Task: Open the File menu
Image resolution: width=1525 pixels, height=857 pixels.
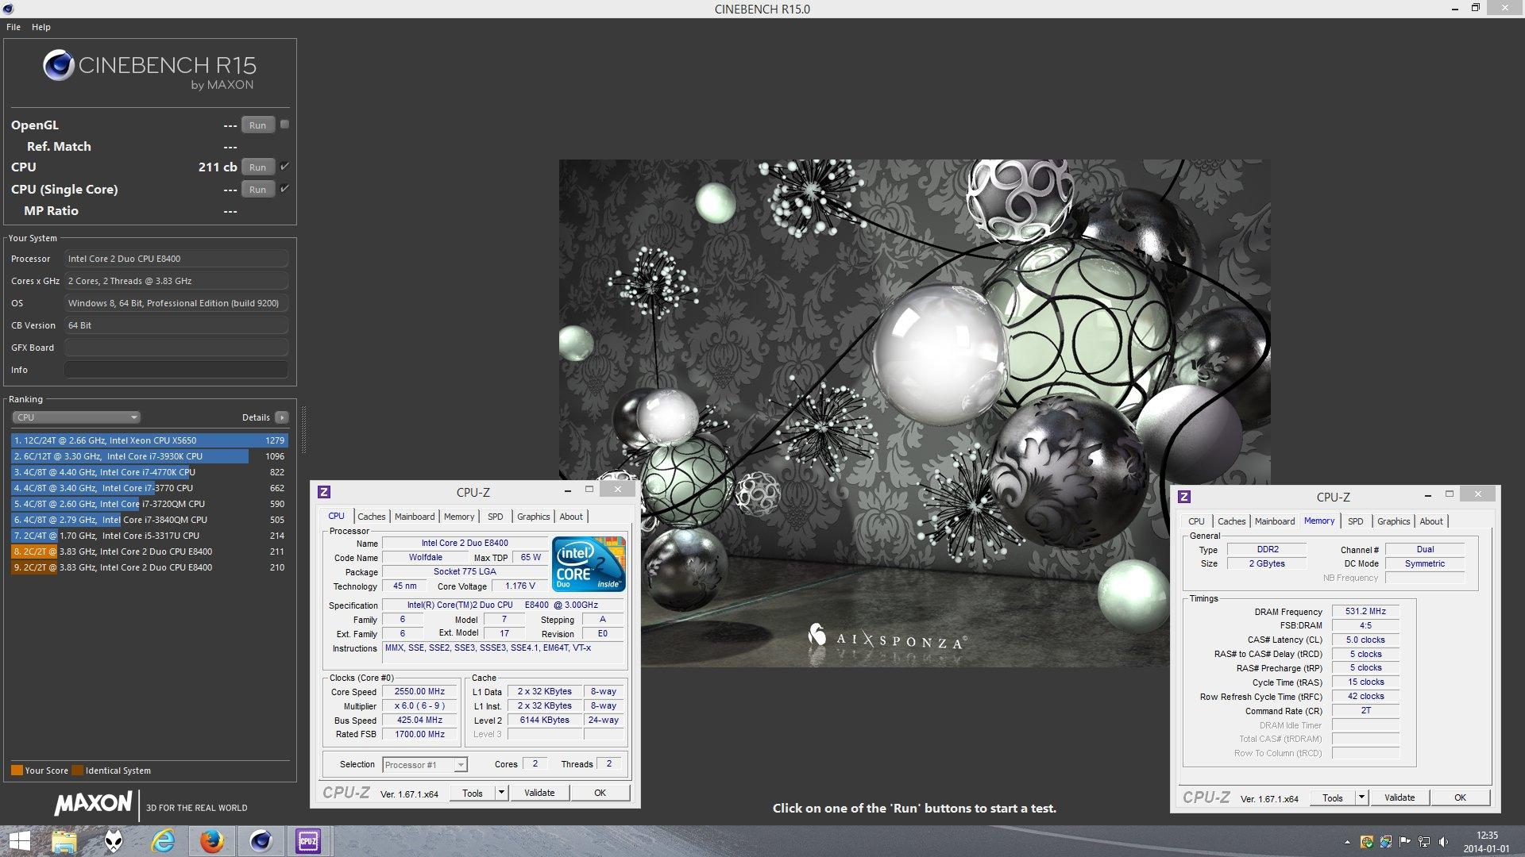Action: pyautogui.click(x=14, y=27)
